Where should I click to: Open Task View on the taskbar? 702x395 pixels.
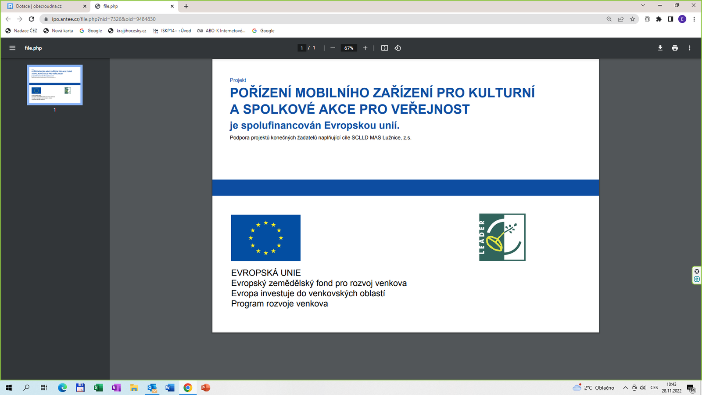click(x=44, y=388)
